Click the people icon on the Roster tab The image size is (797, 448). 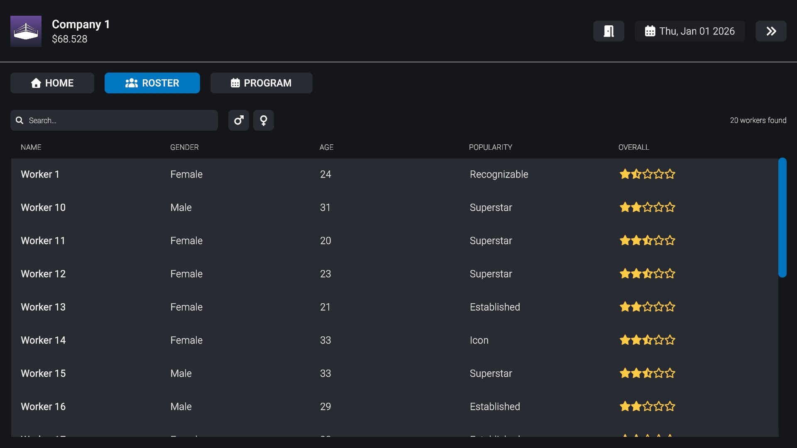(x=131, y=83)
